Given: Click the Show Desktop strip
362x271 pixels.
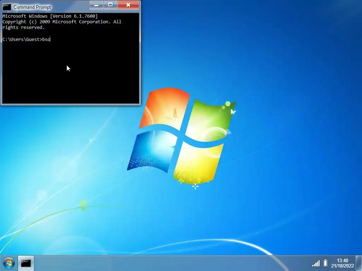Looking at the screenshot, I should coord(359,263).
